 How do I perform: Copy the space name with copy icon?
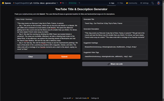click(x=57, y=3)
